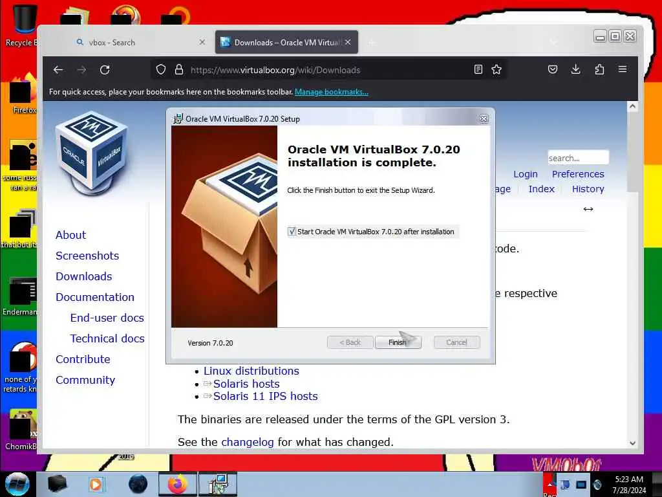Open the Pocket save icon
Screen dimensions: 662x497
pos(552,69)
